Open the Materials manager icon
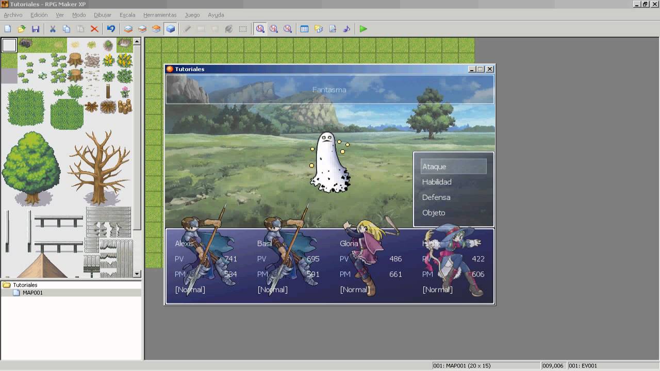 319,29
